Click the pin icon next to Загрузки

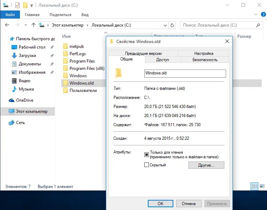pos(52,56)
